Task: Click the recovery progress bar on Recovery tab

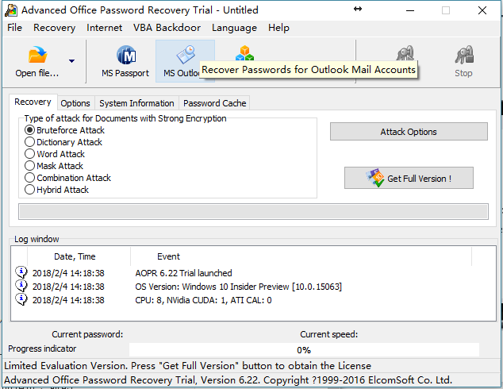Action: 253,211
